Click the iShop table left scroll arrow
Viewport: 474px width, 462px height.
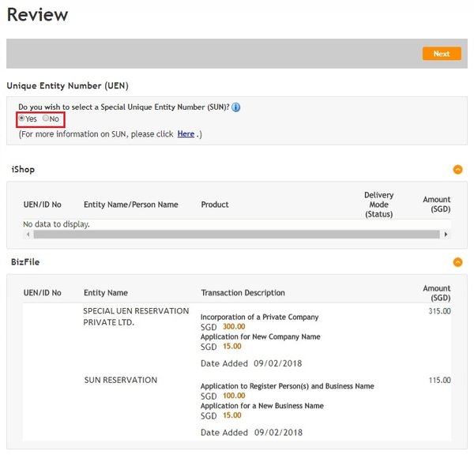coord(28,235)
